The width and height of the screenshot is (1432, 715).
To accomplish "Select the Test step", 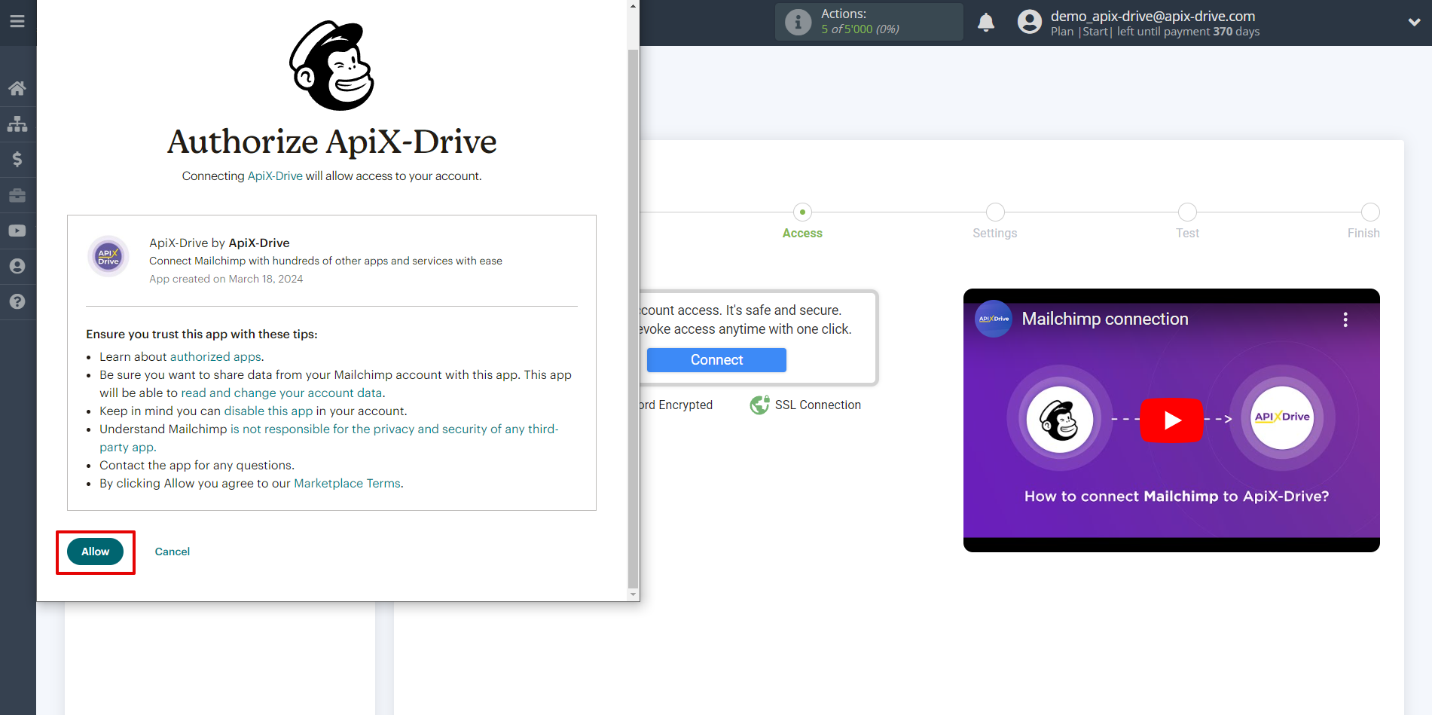I will coord(1187,222).
